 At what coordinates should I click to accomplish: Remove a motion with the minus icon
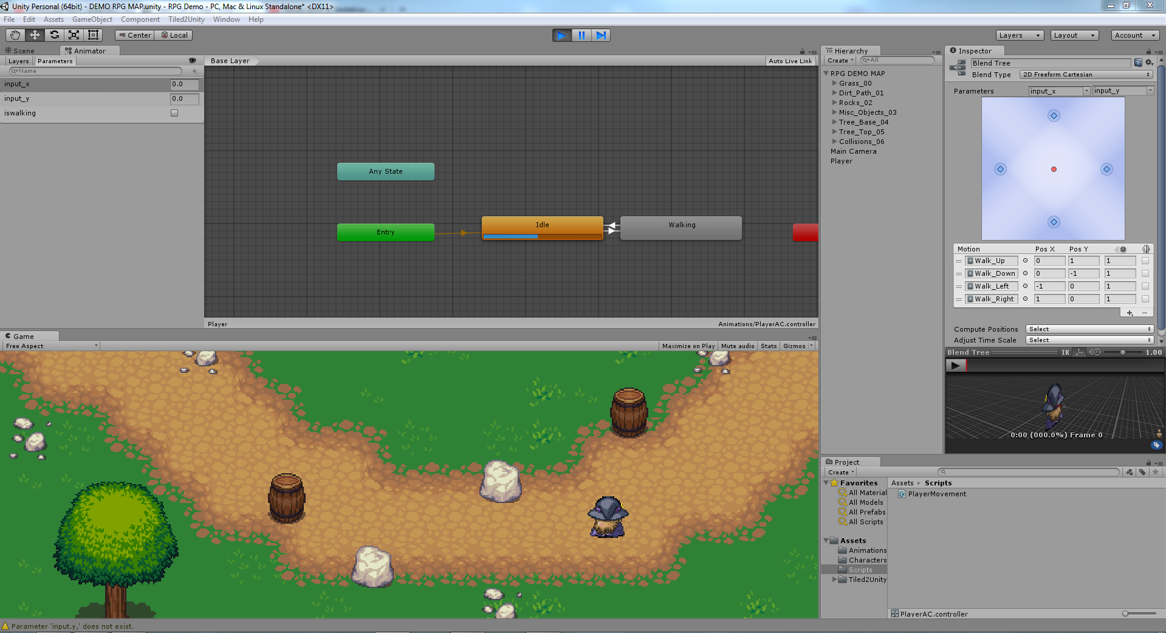click(x=1144, y=313)
